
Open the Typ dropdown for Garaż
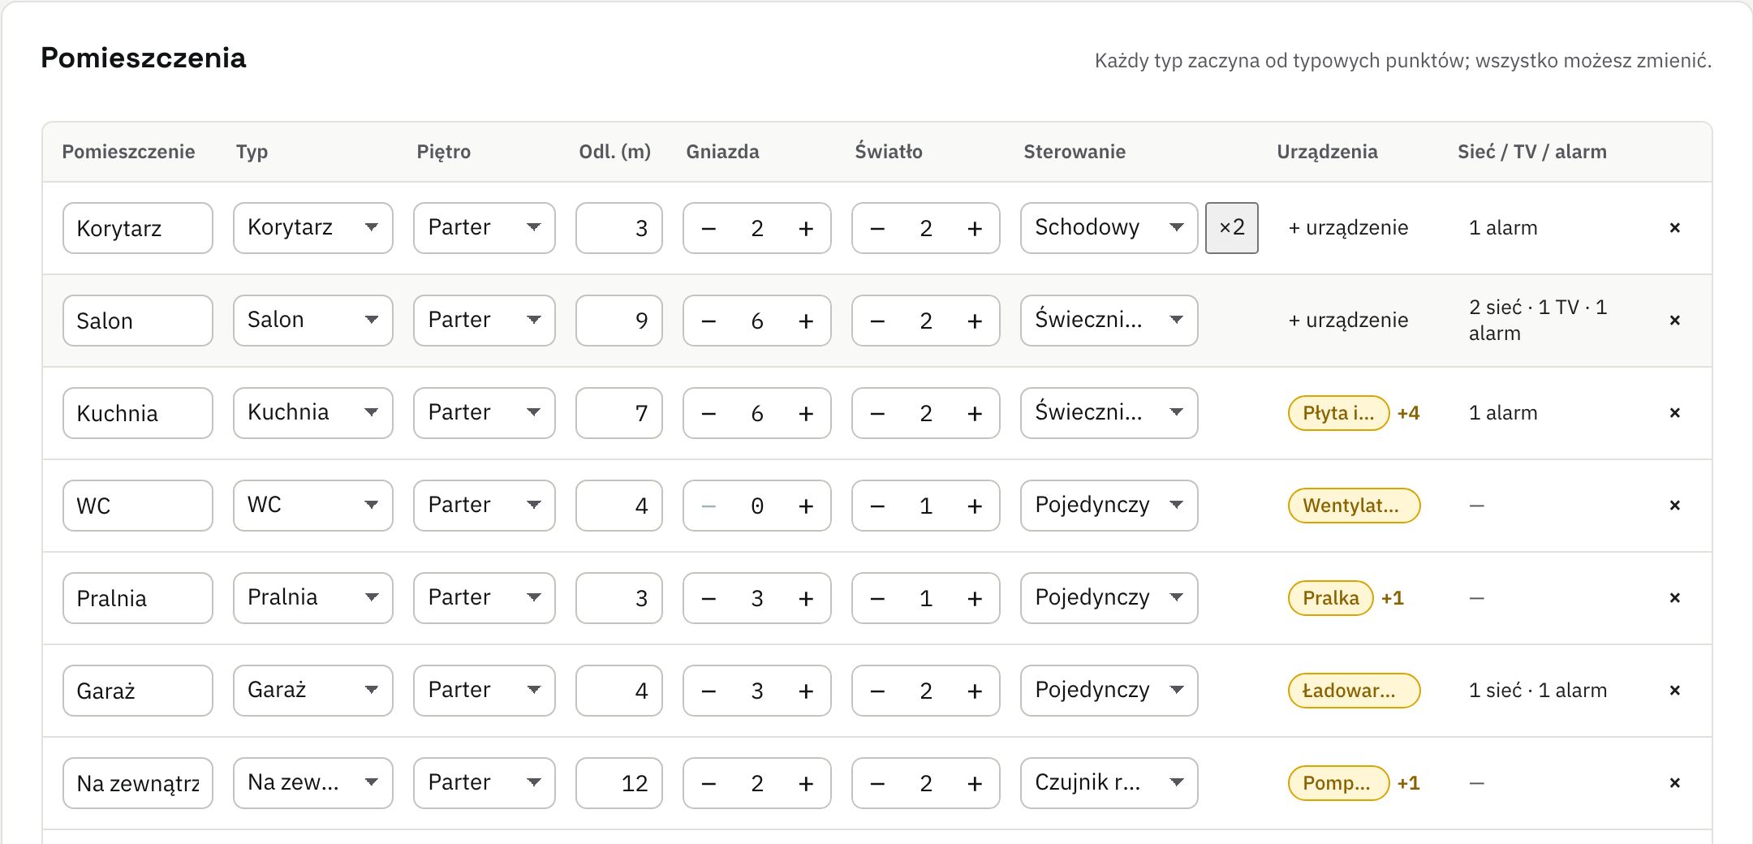pyautogui.click(x=313, y=691)
